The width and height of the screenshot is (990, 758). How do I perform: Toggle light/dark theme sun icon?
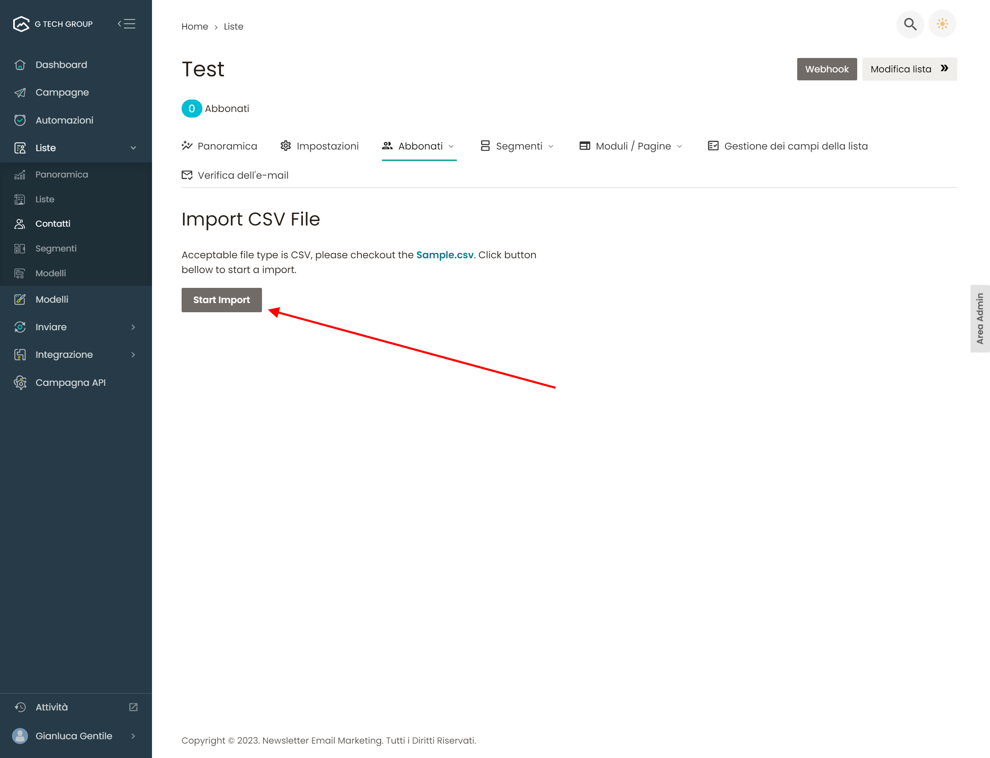coord(942,24)
